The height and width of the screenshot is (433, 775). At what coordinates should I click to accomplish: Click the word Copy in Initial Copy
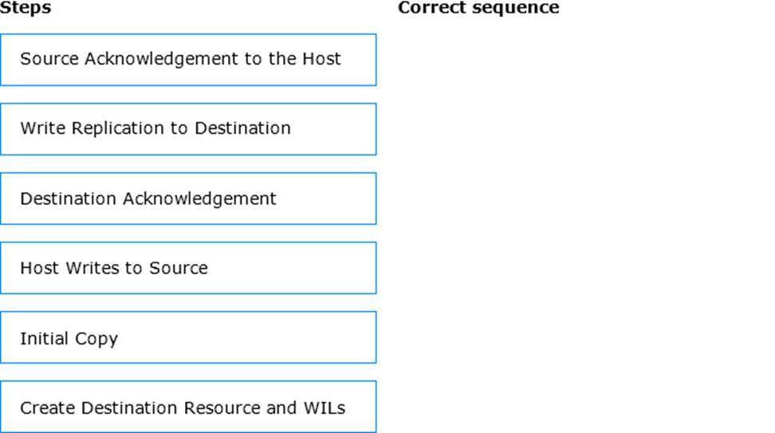pyautogui.click(x=96, y=339)
